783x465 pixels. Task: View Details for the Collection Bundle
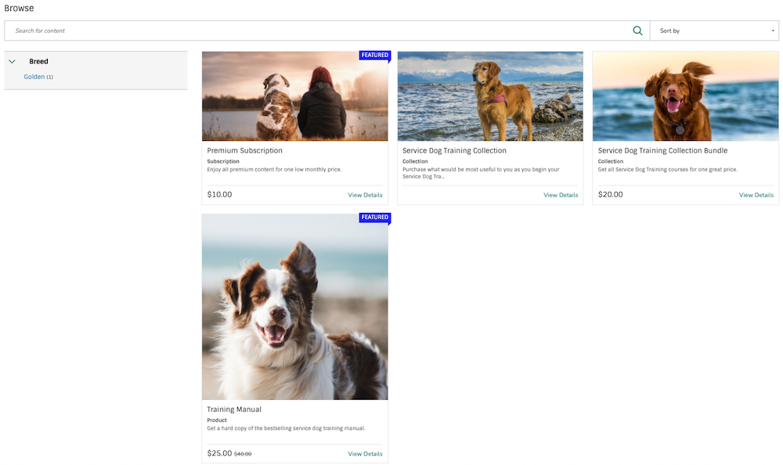click(x=756, y=194)
